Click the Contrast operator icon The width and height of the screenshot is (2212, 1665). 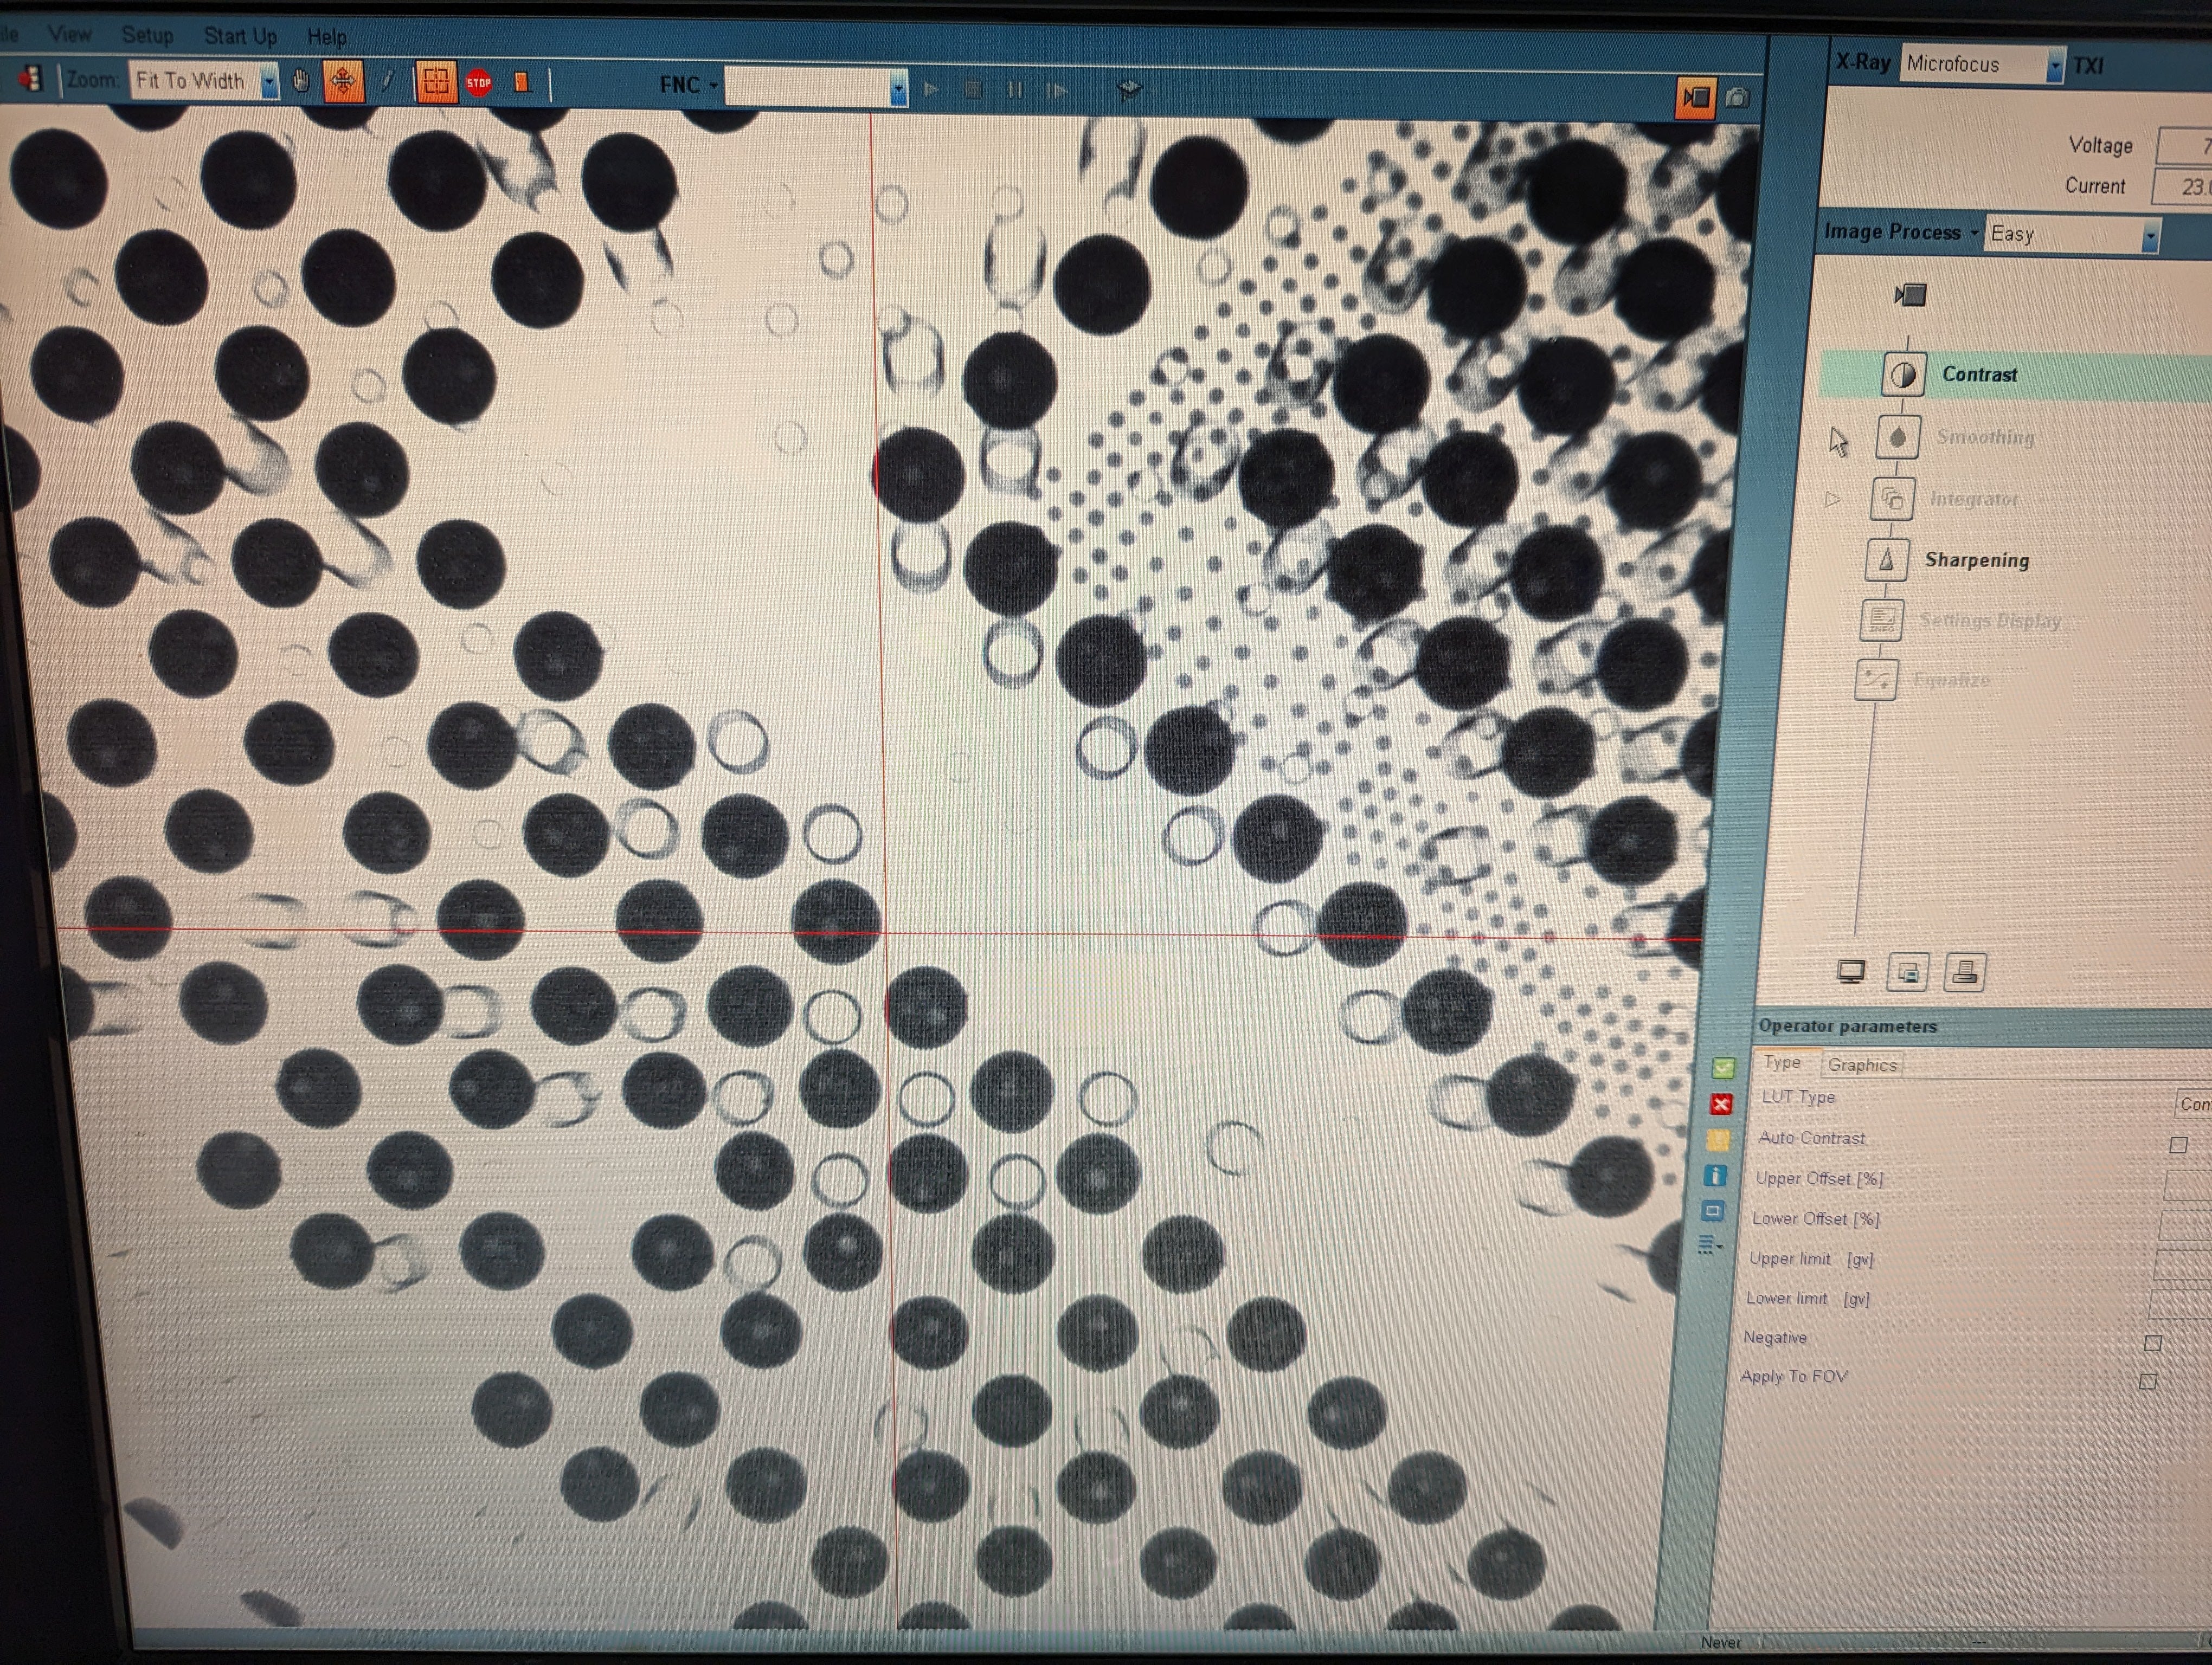1903,375
